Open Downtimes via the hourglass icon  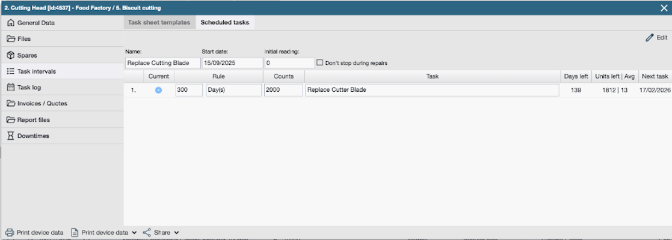pyautogui.click(x=10, y=136)
